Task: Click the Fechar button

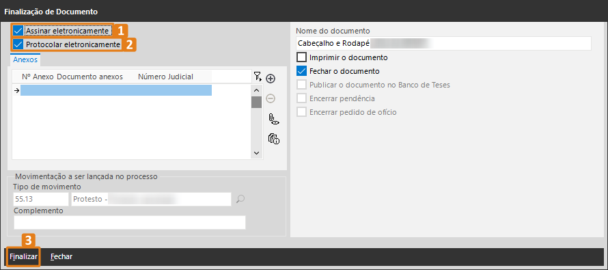Action: tap(61, 256)
